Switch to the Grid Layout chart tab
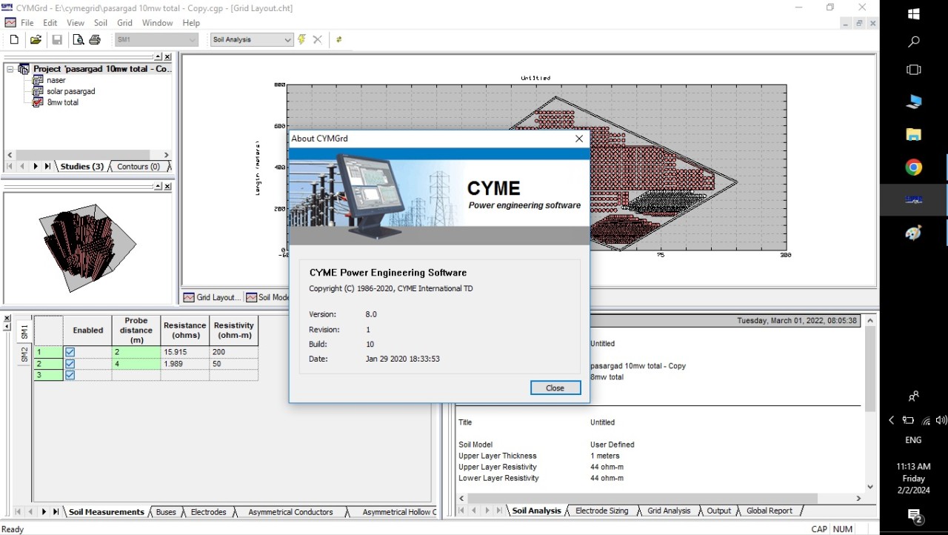This screenshot has height=535, width=948. click(213, 297)
